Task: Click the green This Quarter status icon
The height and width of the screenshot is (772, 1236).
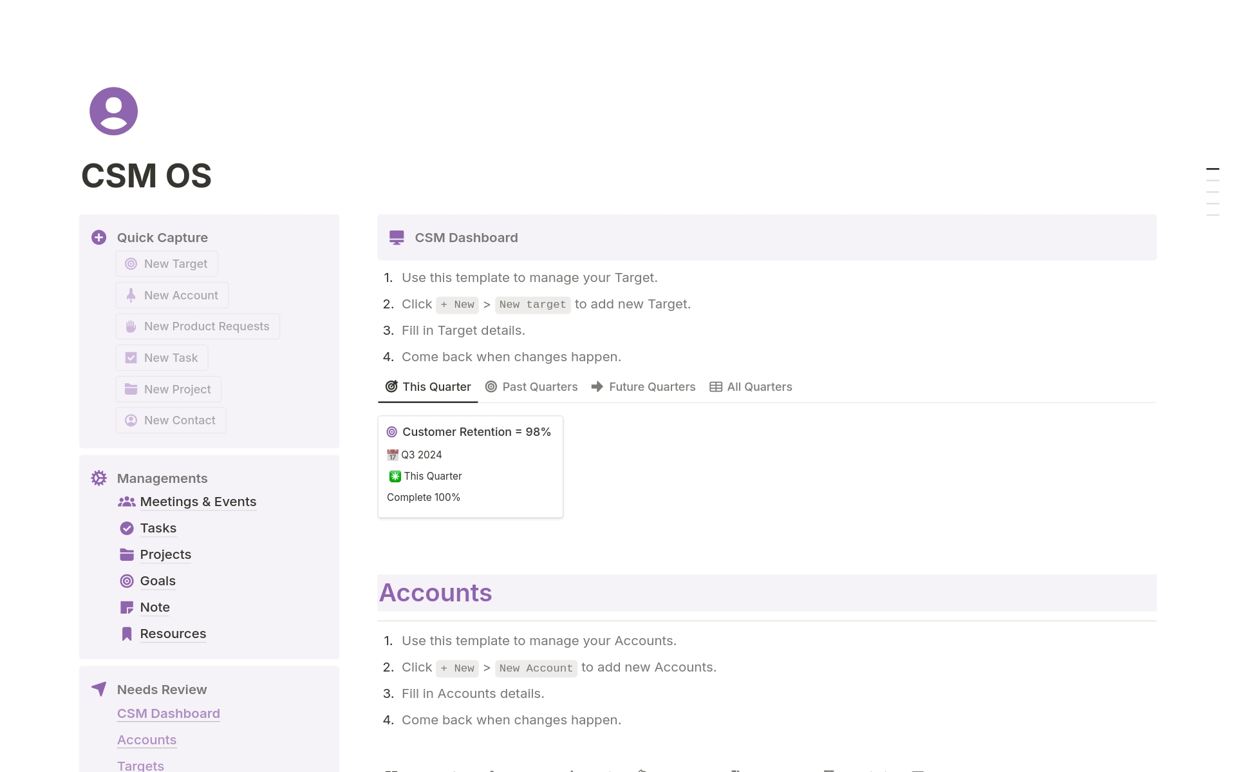Action: pyautogui.click(x=395, y=476)
